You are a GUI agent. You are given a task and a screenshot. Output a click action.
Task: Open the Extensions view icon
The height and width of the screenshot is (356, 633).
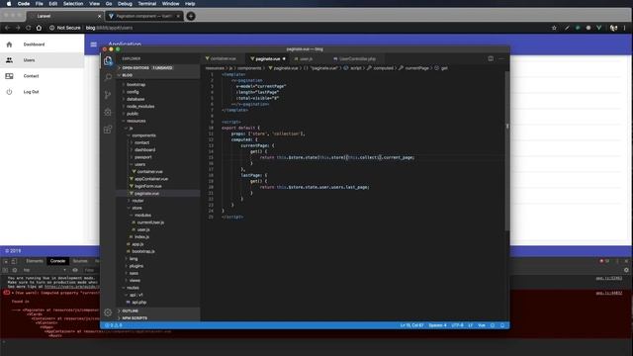coord(108,130)
